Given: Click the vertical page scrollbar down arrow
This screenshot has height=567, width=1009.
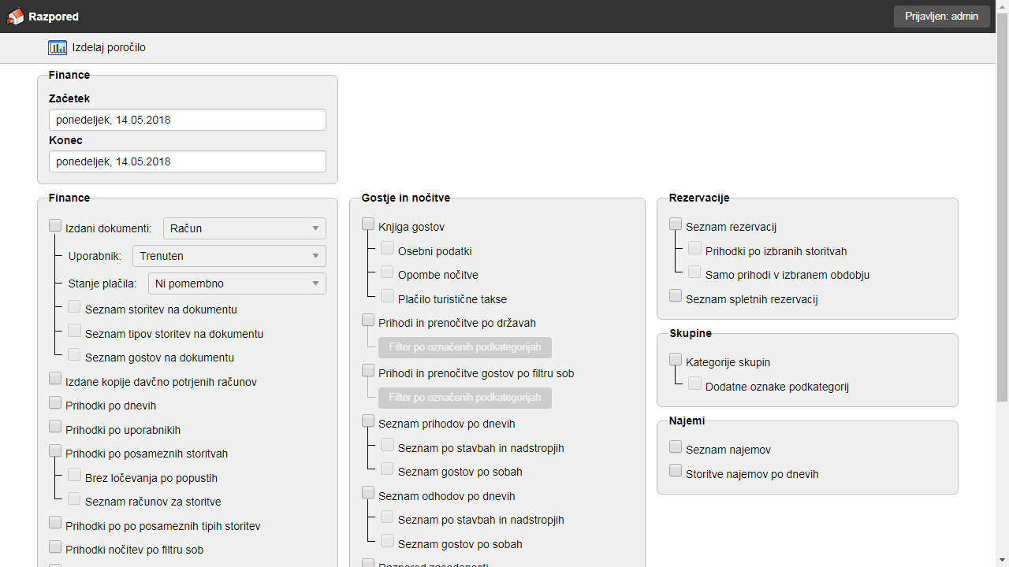Looking at the screenshot, I should click(1002, 560).
